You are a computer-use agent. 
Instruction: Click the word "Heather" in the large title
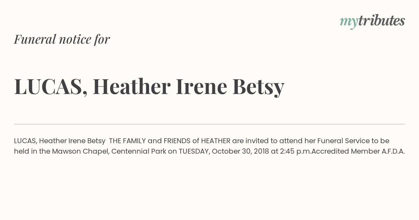pos(132,87)
